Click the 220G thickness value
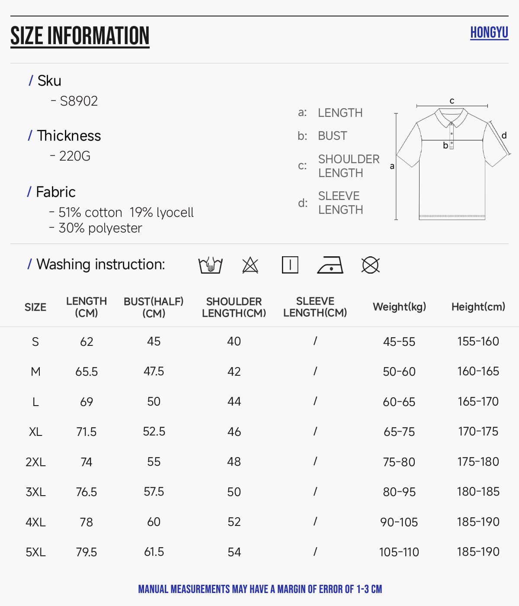The height and width of the screenshot is (606, 519). click(x=74, y=156)
